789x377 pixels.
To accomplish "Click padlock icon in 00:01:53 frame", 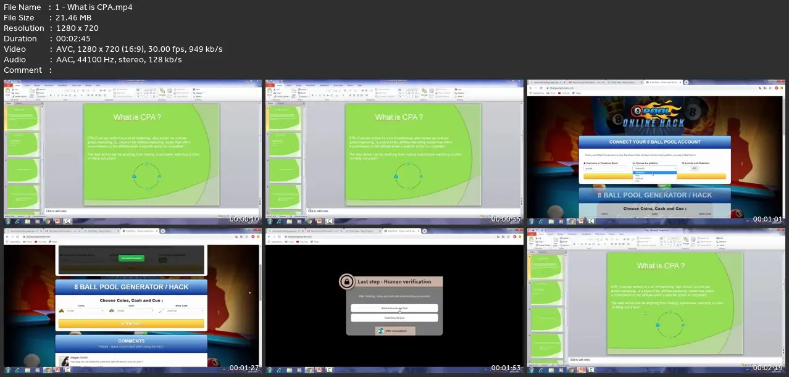I will 347,281.
